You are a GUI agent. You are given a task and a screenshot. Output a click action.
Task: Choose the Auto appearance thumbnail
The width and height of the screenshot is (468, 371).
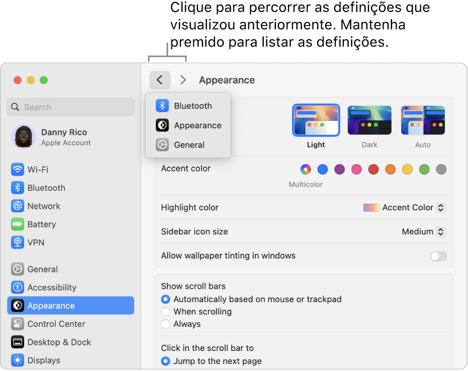(x=423, y=120)
